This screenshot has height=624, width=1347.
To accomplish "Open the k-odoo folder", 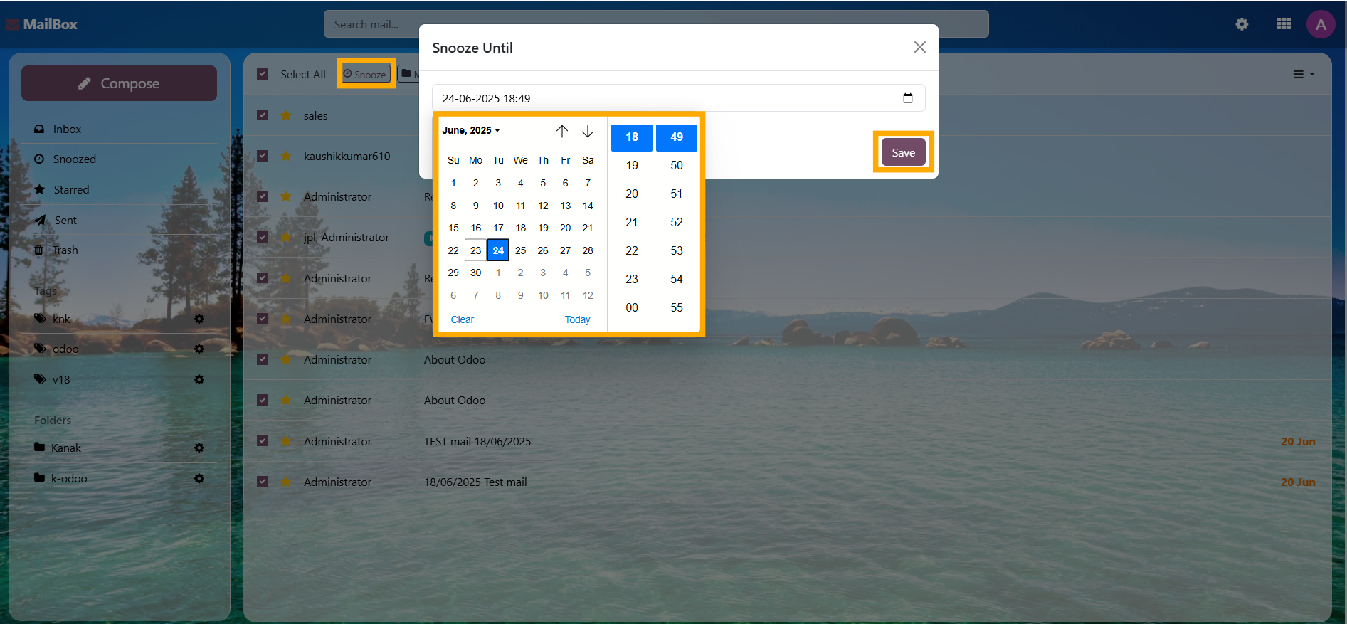I will (69, 478).
